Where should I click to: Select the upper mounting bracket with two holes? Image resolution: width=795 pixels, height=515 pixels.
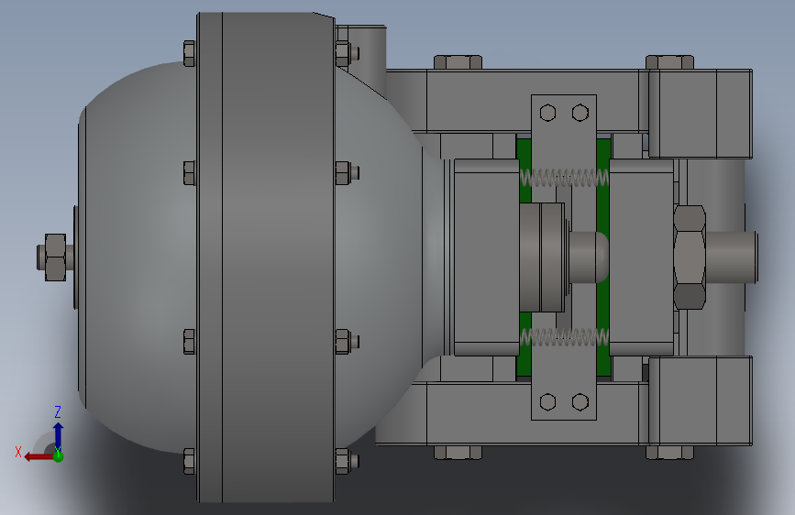pyautogui.click(x=564, y=132)
